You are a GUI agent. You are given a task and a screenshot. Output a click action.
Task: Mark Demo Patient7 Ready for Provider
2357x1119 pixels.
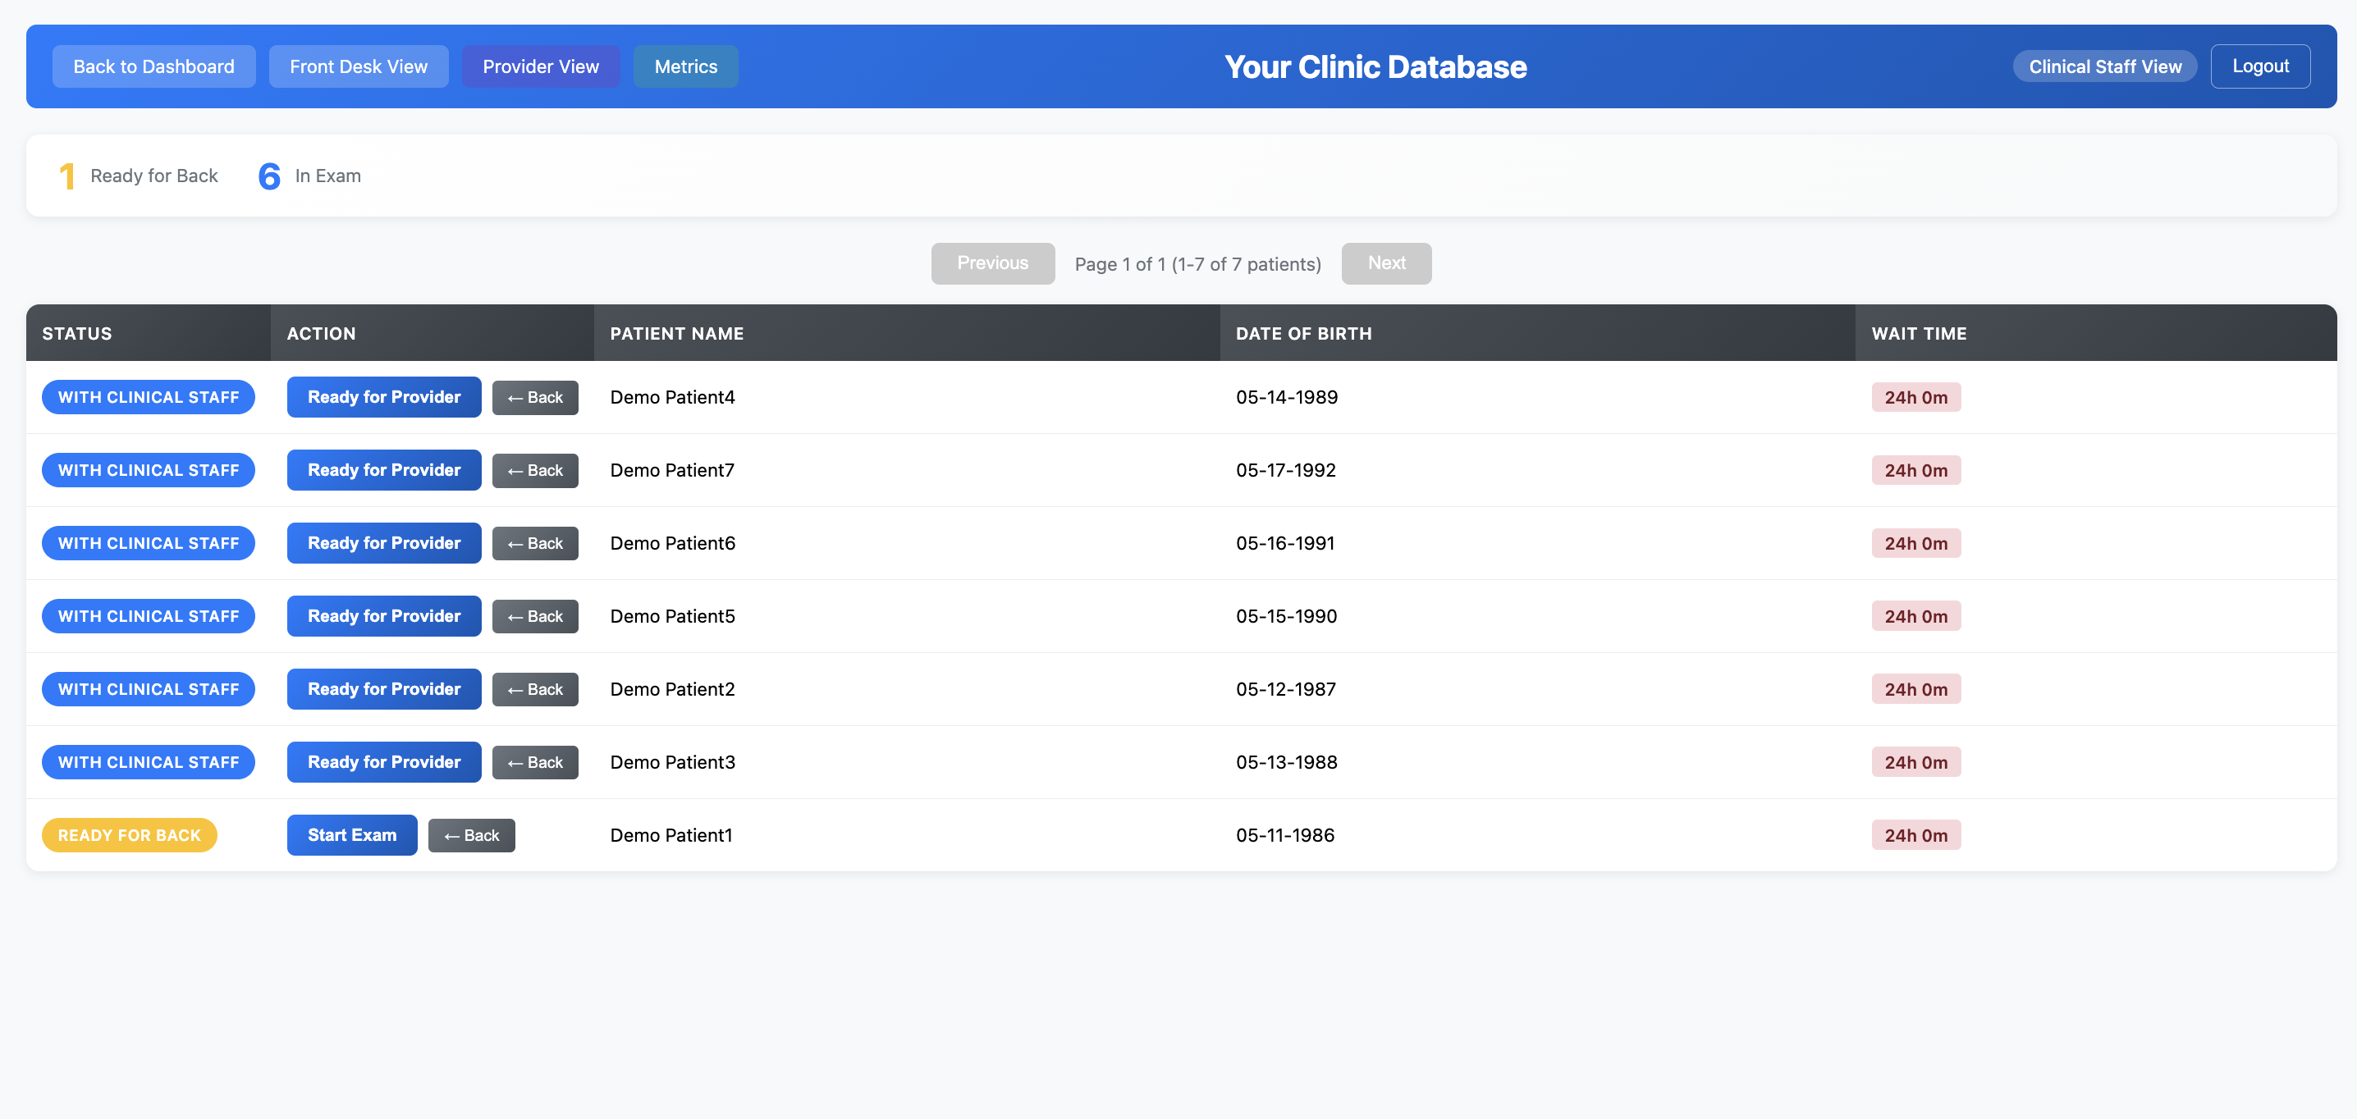(x=383, y=469)
